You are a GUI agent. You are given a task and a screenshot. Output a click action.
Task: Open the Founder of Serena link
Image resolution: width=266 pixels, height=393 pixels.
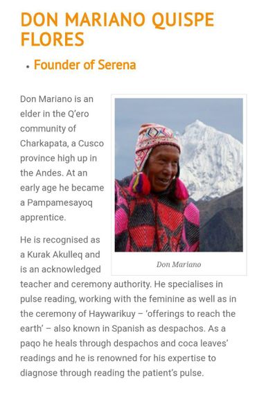(85, 65)
